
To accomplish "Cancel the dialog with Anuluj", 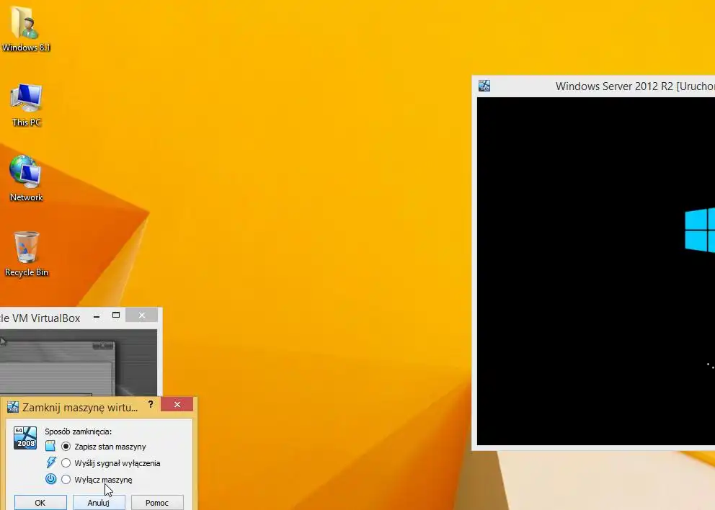I will point(99,502).
